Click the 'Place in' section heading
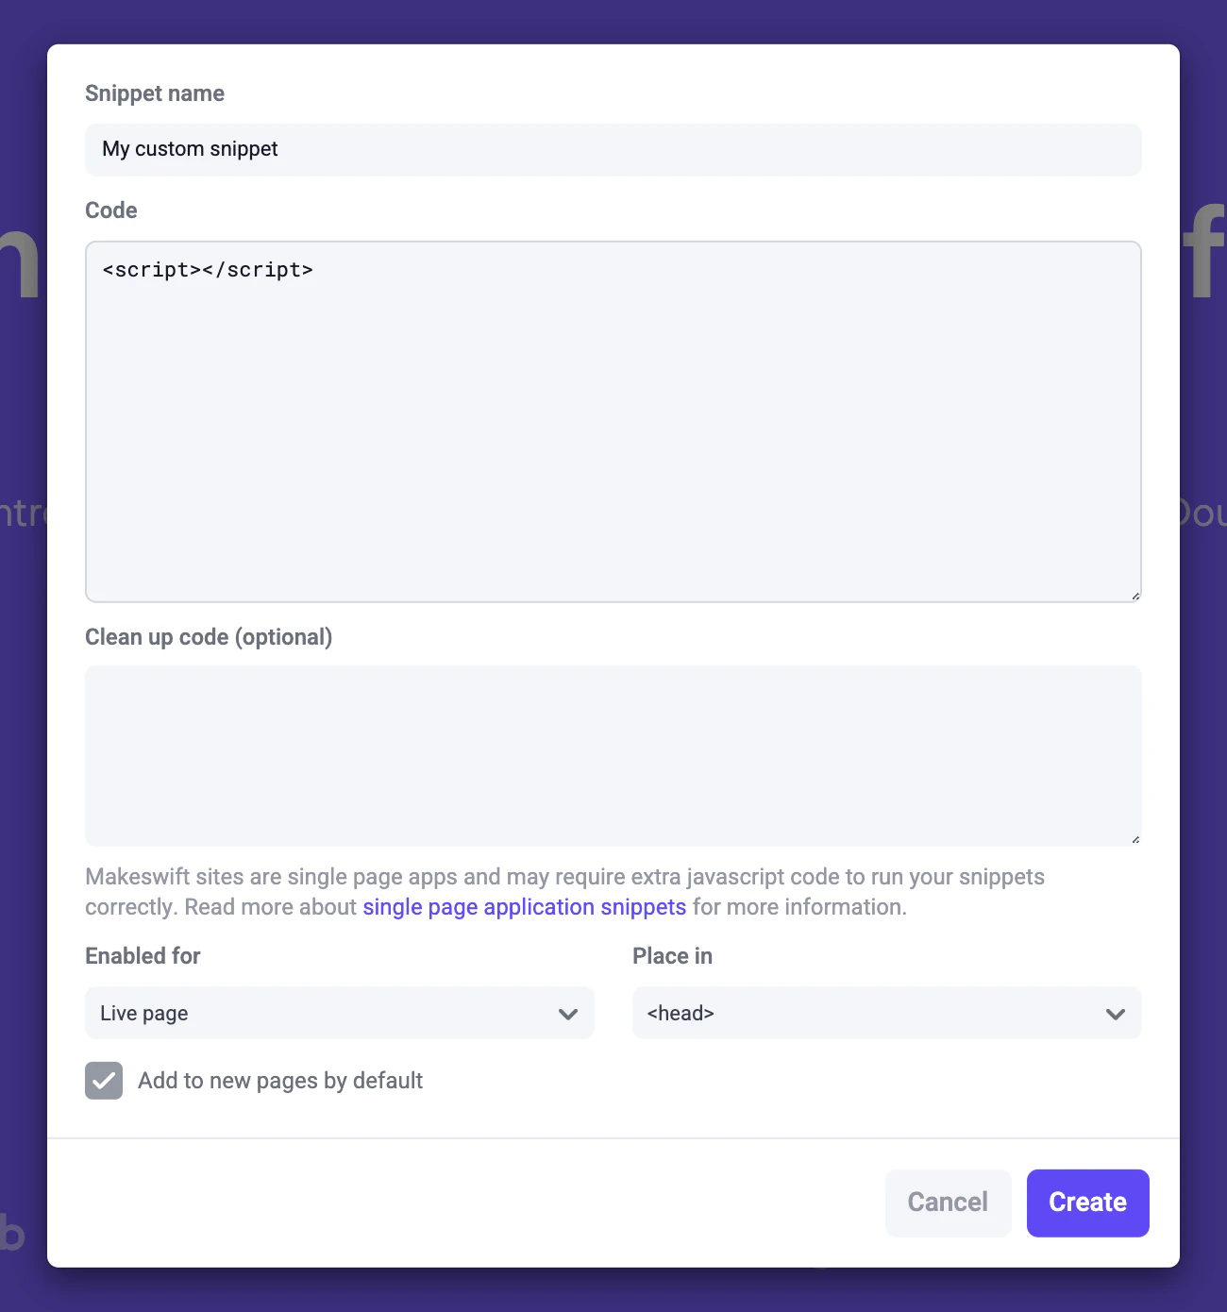 click(x=672, y=955)
